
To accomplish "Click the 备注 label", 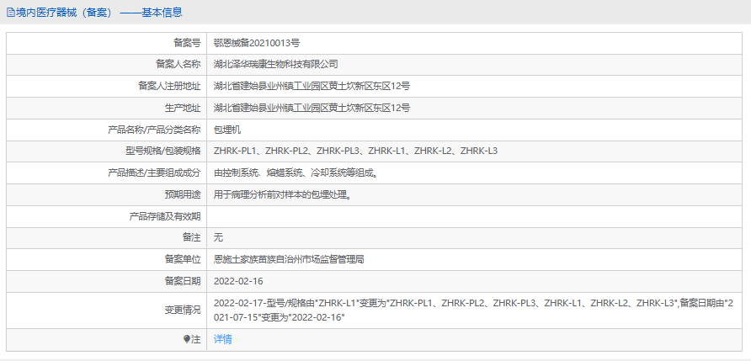I will 192,238.
